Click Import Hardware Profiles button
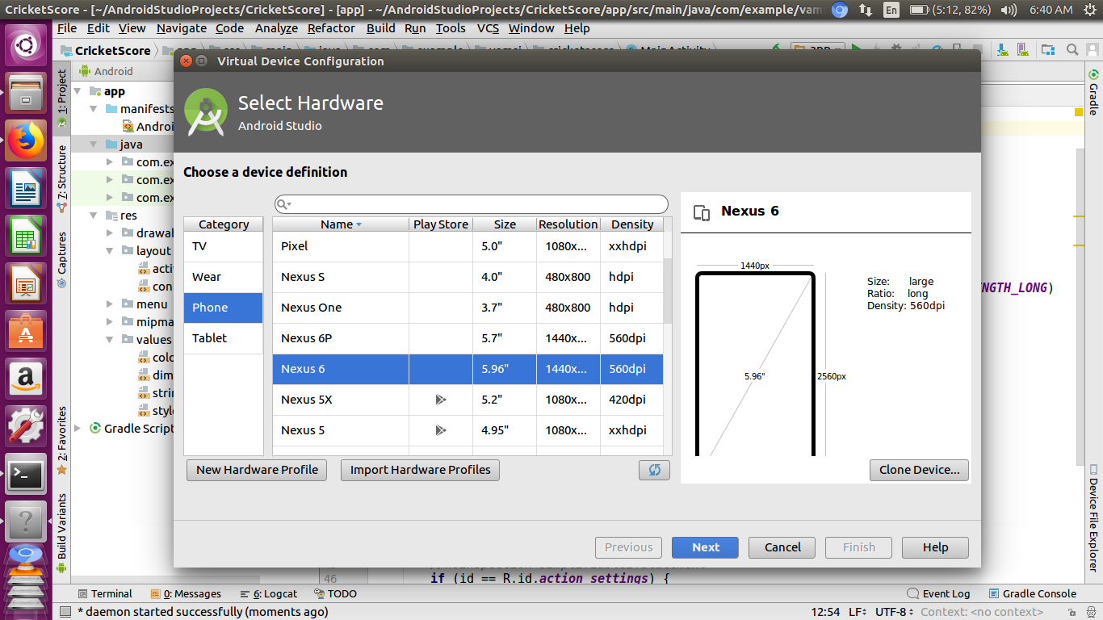Image resolution: width=1103 pixels, height=620 pixels. click(x=420, y=470)
